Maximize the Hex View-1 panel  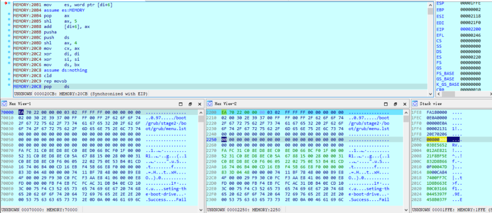[x=180, y=104]
